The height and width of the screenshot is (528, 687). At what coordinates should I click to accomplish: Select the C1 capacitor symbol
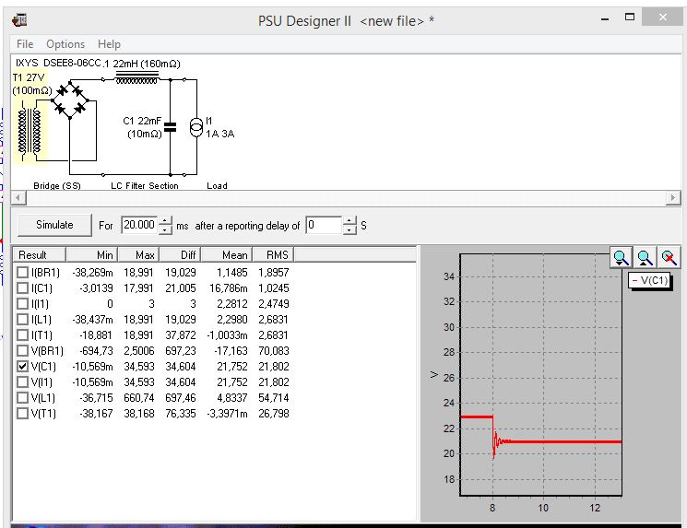coord(170,127)
